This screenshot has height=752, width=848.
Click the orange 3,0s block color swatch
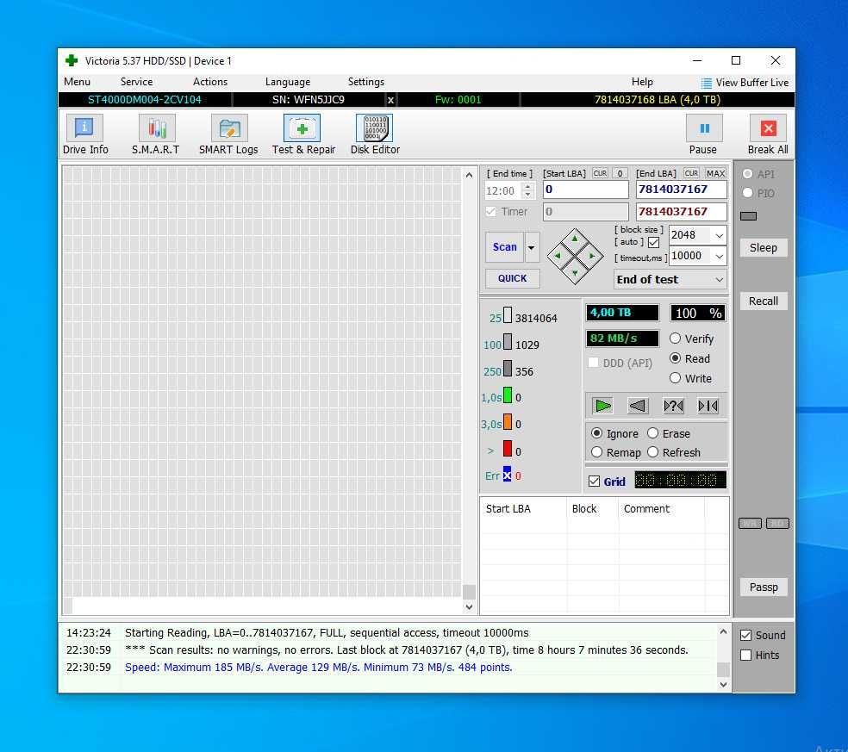508,422
